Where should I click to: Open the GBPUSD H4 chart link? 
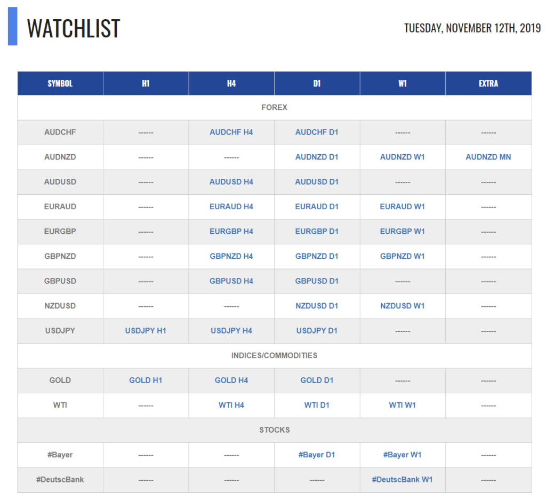(x=231, y=281)
